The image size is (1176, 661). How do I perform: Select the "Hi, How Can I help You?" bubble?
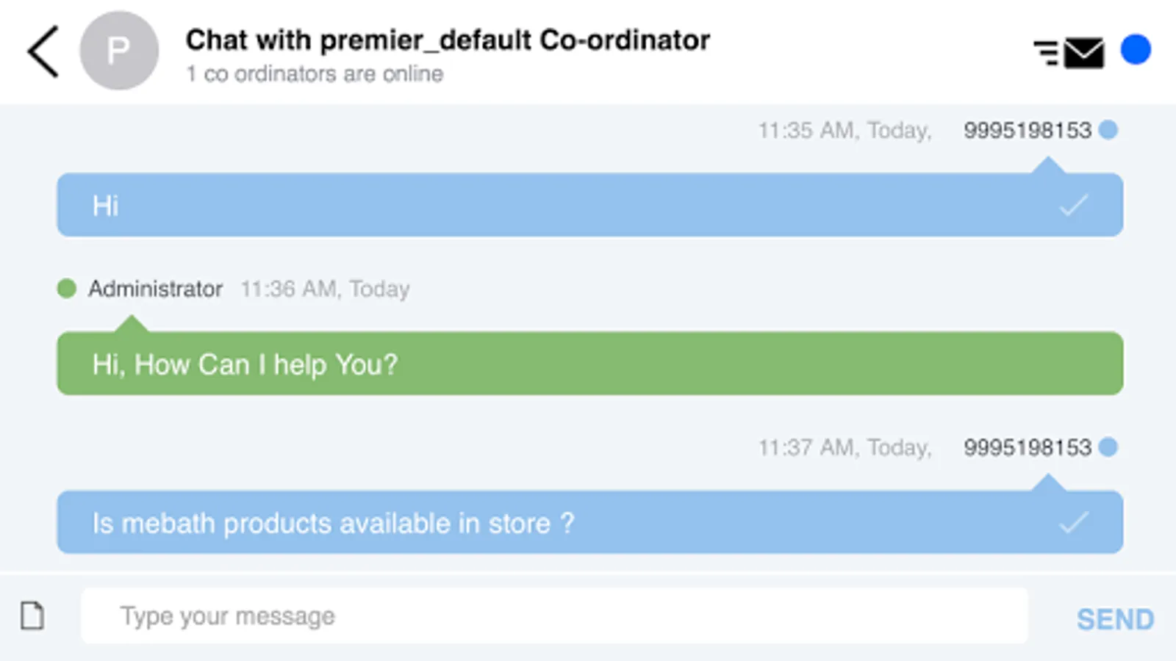coord(589,364)
